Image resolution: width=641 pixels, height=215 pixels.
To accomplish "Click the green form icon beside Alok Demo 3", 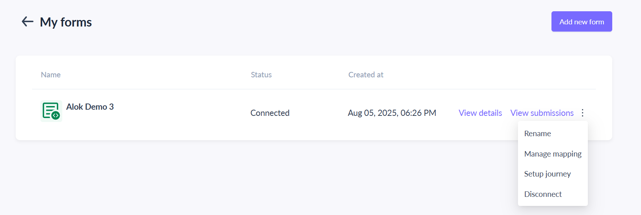I will coord(51,111).
